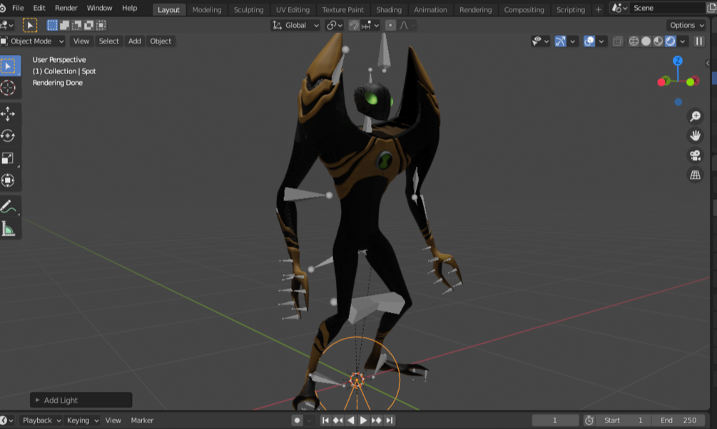This screenshot has height=429, width=717.
Task: Open the timeline Marker menu
Action: coord(142,420)
